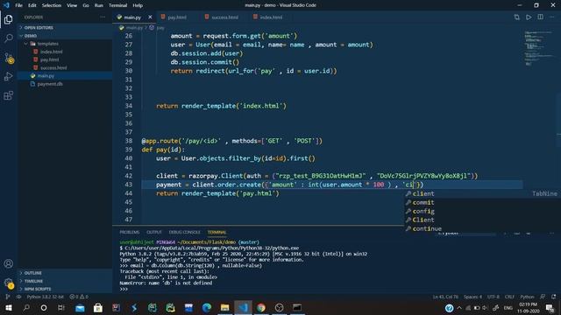The height and width of the screenshot is (315, 561).
Task: Select main.py in the file tree
Action: point(65,76)
